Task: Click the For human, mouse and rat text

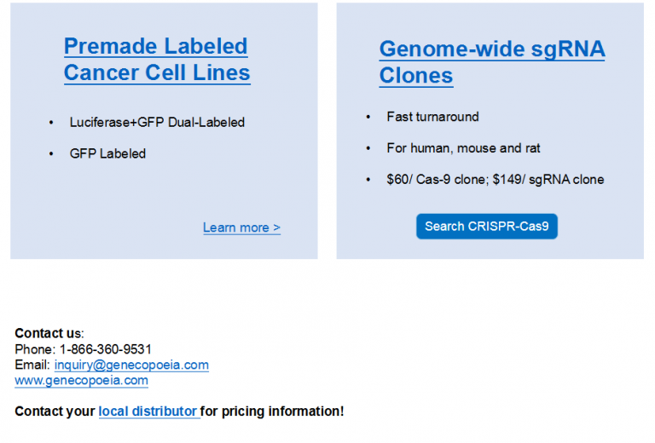Action: pos(463,148)
